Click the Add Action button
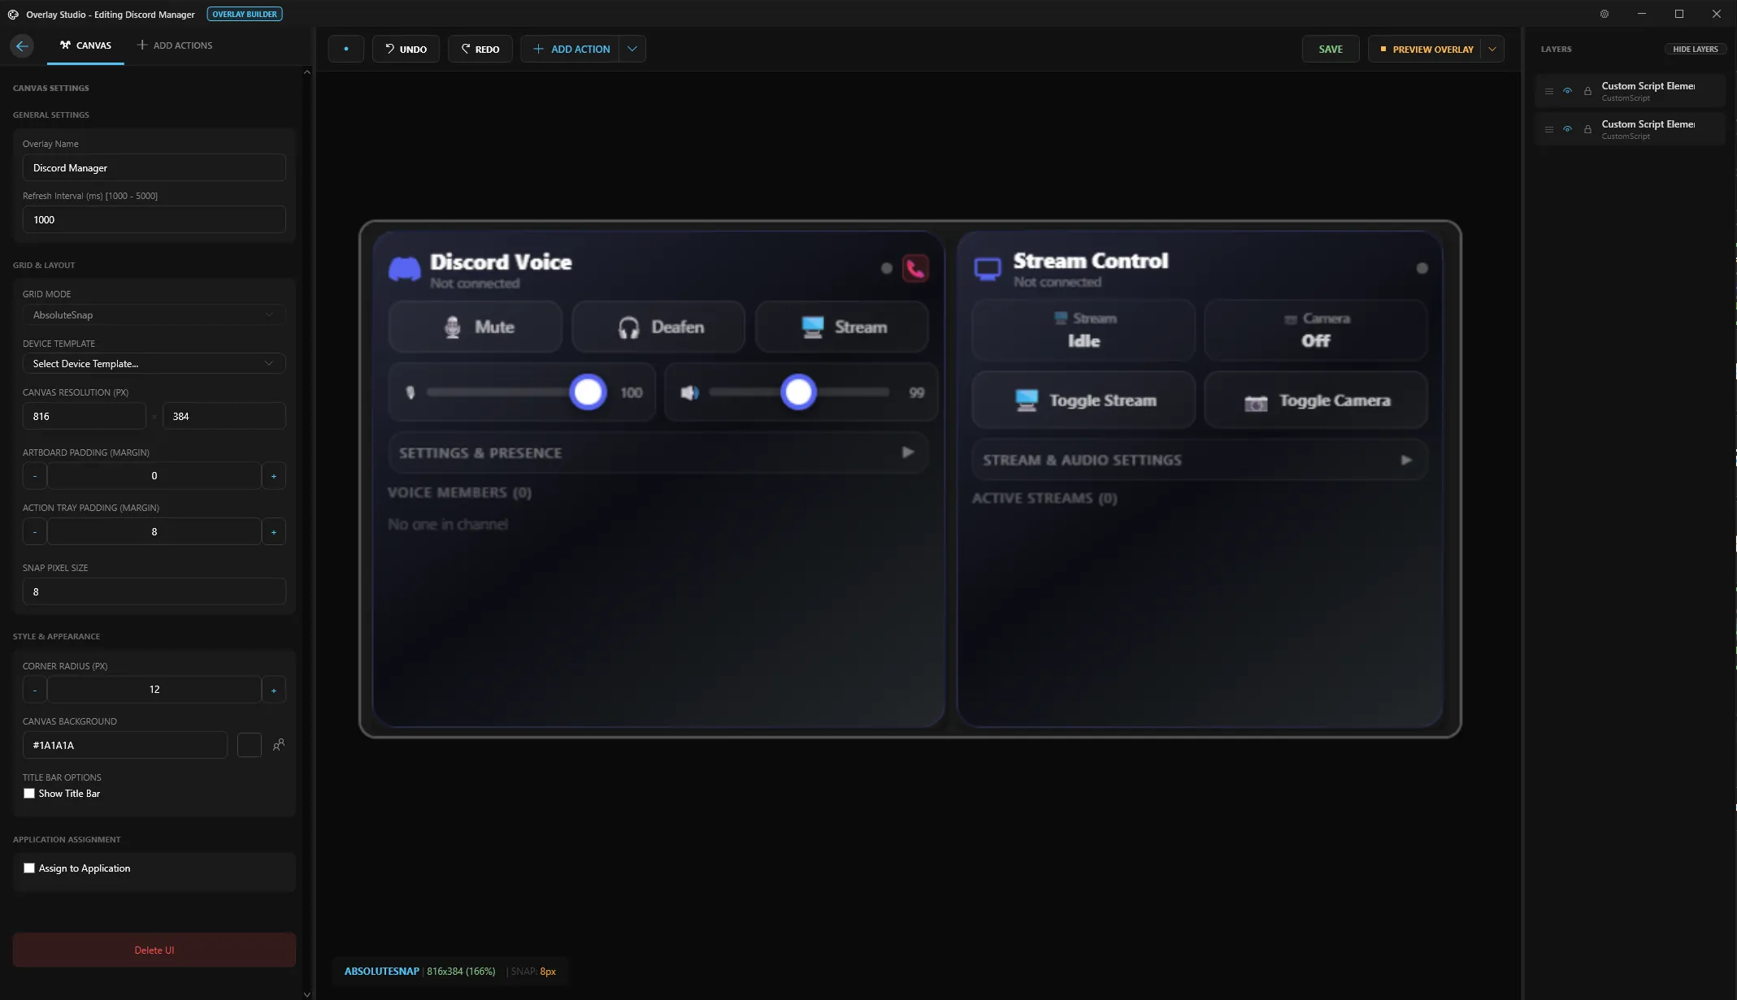Viewport: 1737px width, 1000px height. click(571, 49)
